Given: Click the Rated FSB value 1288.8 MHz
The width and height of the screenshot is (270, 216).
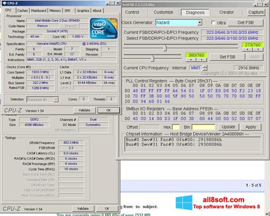Looking at the screenshot, I should tap(40, 88).
